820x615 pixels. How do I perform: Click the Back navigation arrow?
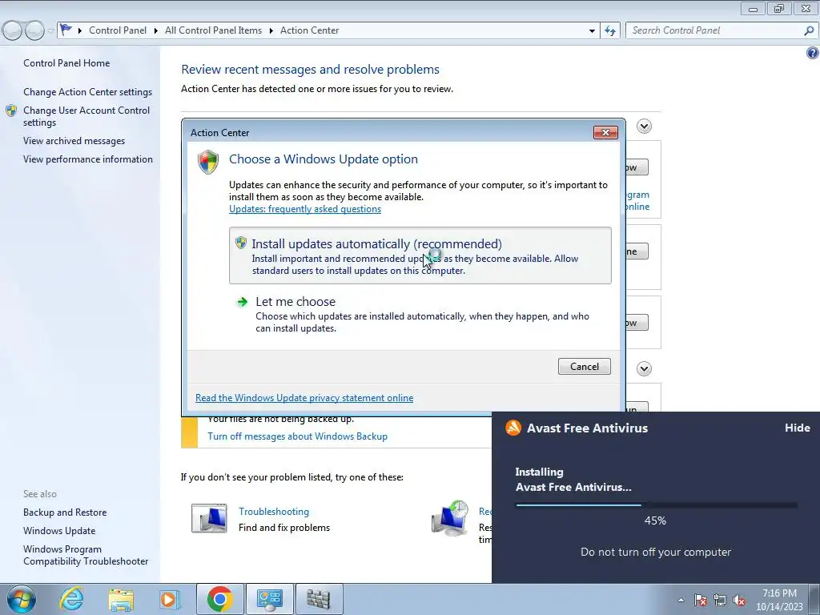click(x=13, y=30)
